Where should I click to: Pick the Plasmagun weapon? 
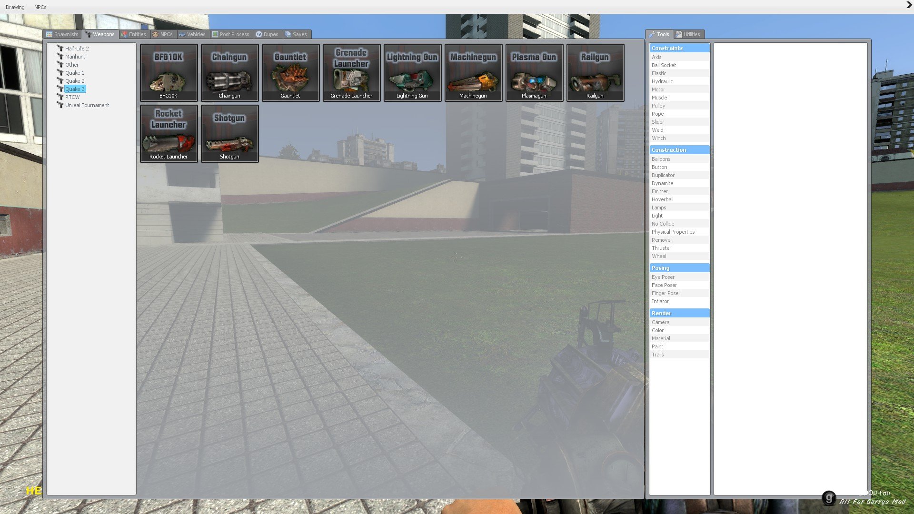(534, 72)
